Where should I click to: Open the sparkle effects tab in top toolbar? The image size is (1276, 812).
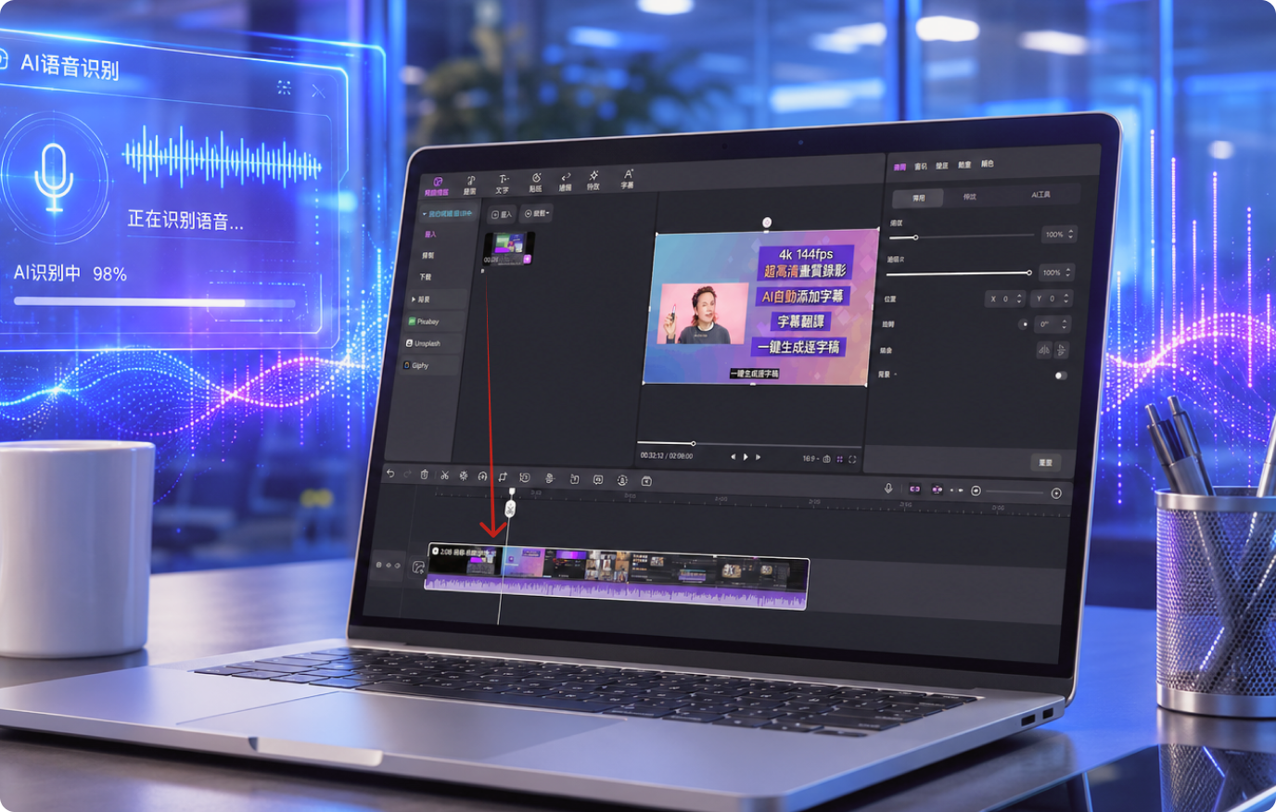593,180
